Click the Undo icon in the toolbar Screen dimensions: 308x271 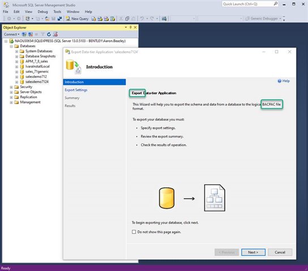pyautogui.click(x=142, y=19)
